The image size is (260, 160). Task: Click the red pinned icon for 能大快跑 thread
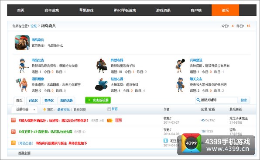pyautogui.click(x=14, y=120)
